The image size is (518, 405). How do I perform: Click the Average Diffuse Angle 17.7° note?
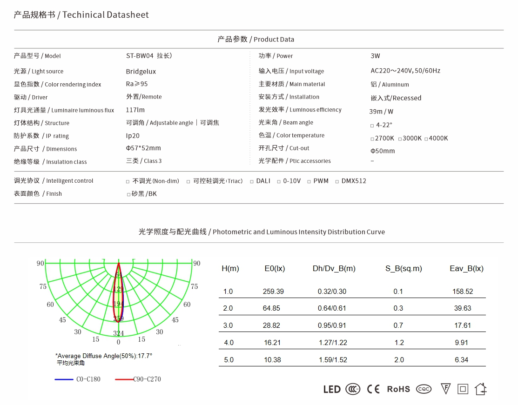(x=104, y=356)
